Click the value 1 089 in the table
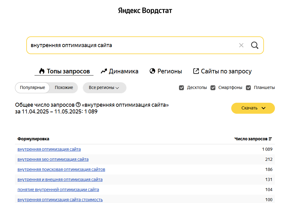 click(x=267, y=149)
